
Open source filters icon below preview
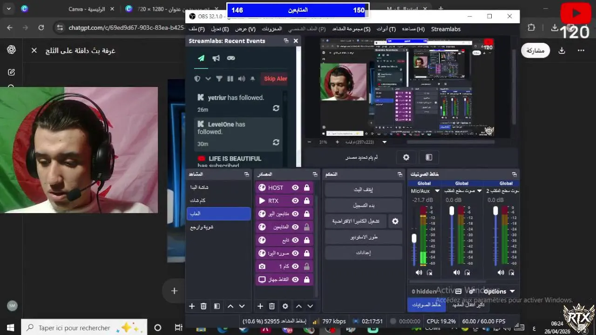[x=429, y=157]
